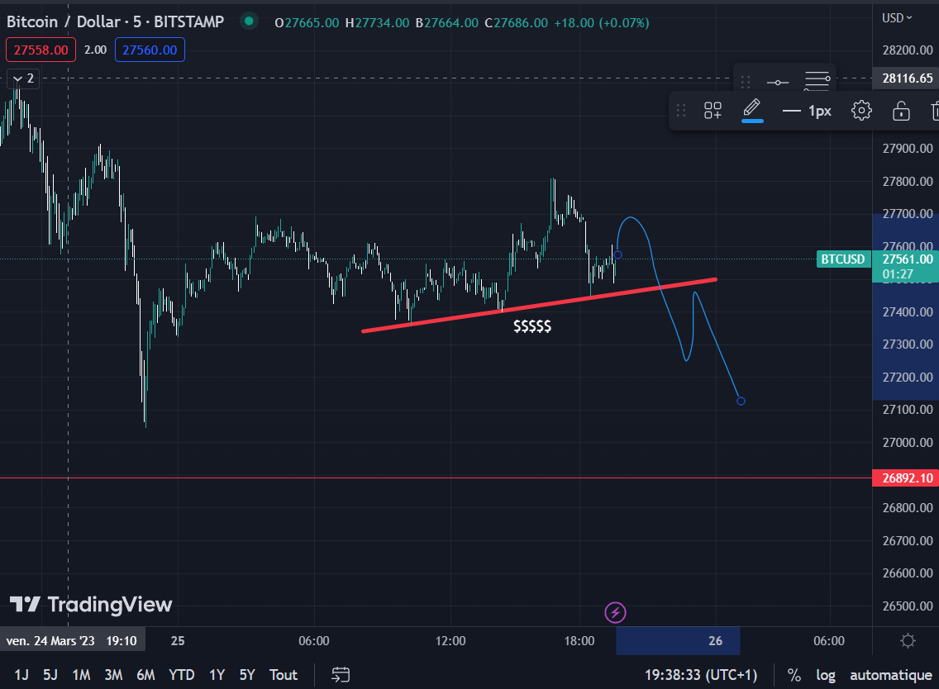939x689 pixels.
Task: Open chart settings gear at bottom right
Action: (x=908, y=640)
